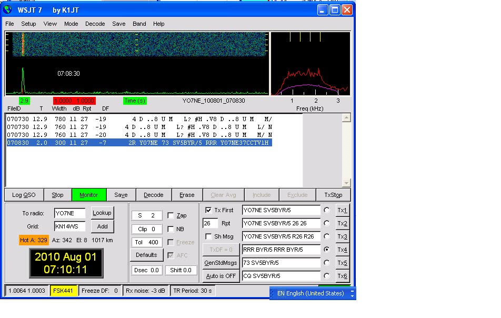Click the Clip 0 setting label
The image size is (501, 318).
(146, 229)
